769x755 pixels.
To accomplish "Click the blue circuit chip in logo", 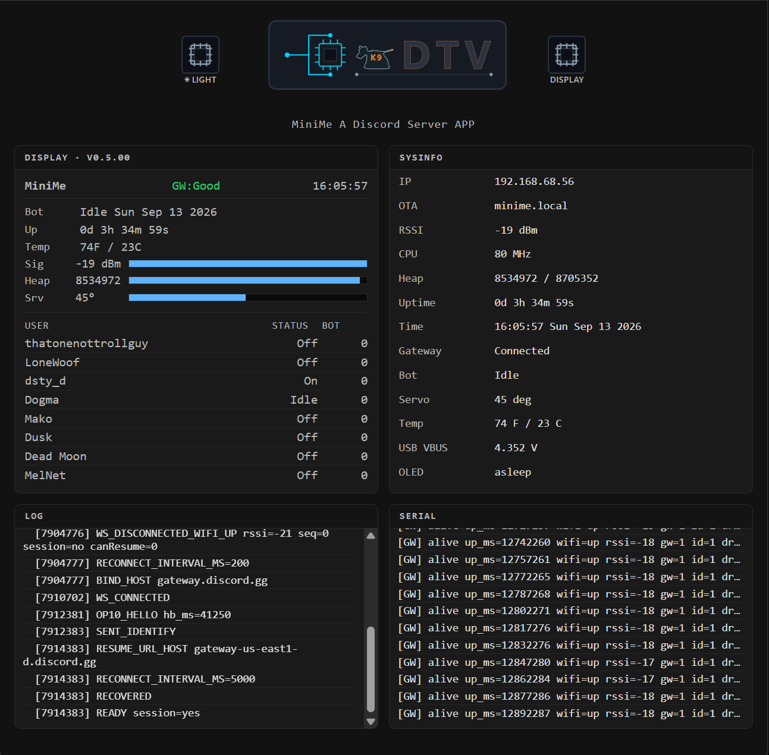I will [x=330, y=55].
